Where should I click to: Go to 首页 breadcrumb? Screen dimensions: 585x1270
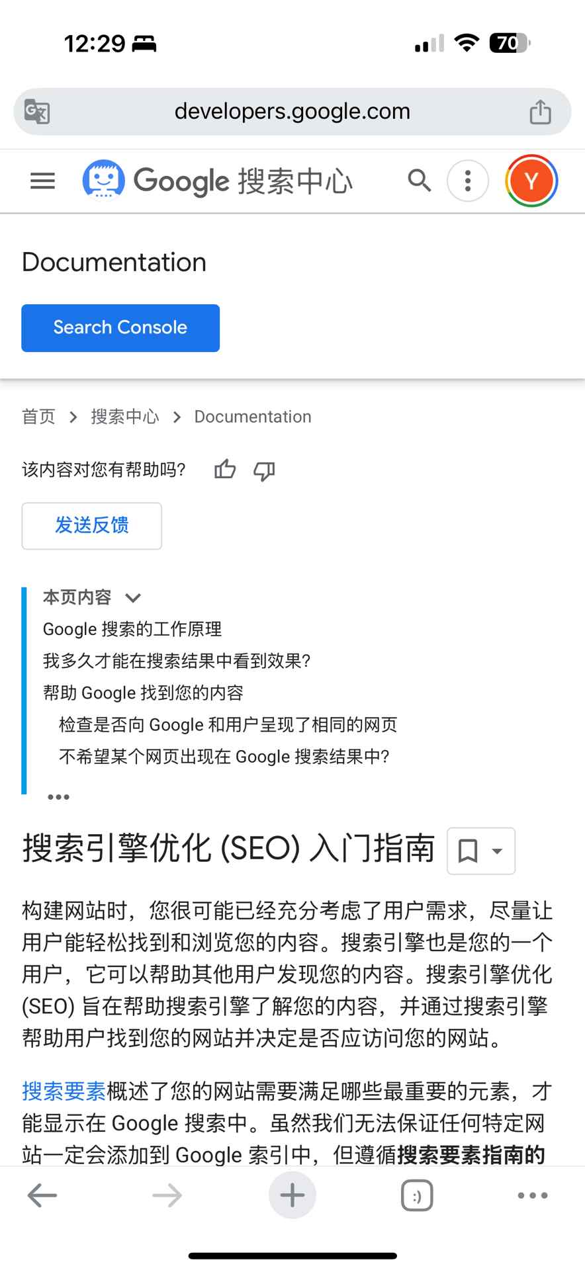pyautogui.click(x=38, y=417)
